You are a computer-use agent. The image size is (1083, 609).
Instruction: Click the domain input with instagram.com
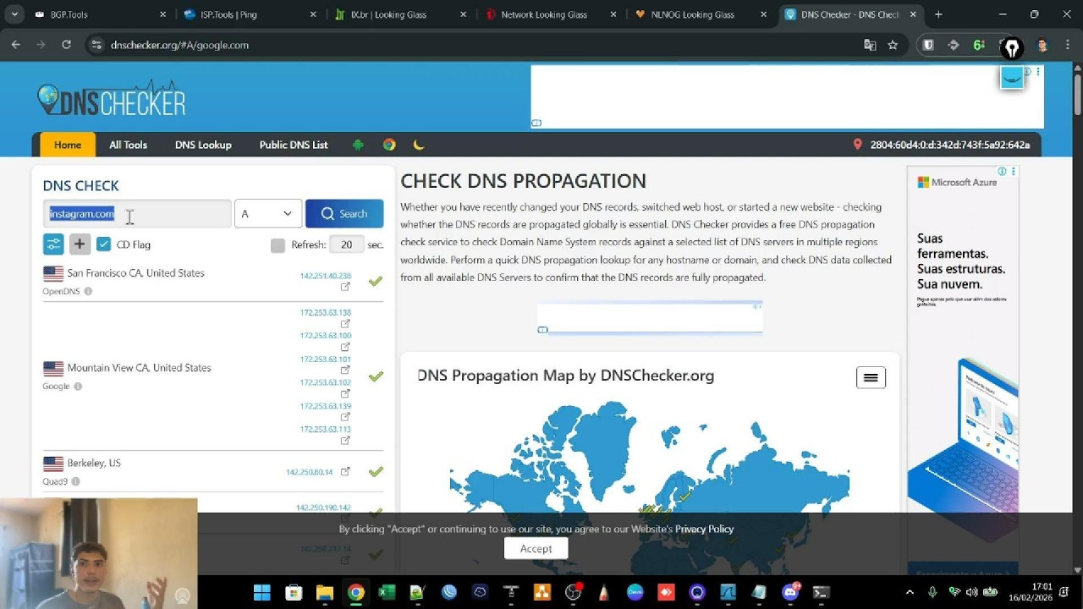[x=137, y=214]
